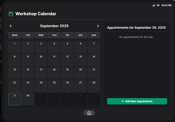The height and width of the screenshot is (122, 175).
Task: Click the MON weekday header
Action: [15, 35]
